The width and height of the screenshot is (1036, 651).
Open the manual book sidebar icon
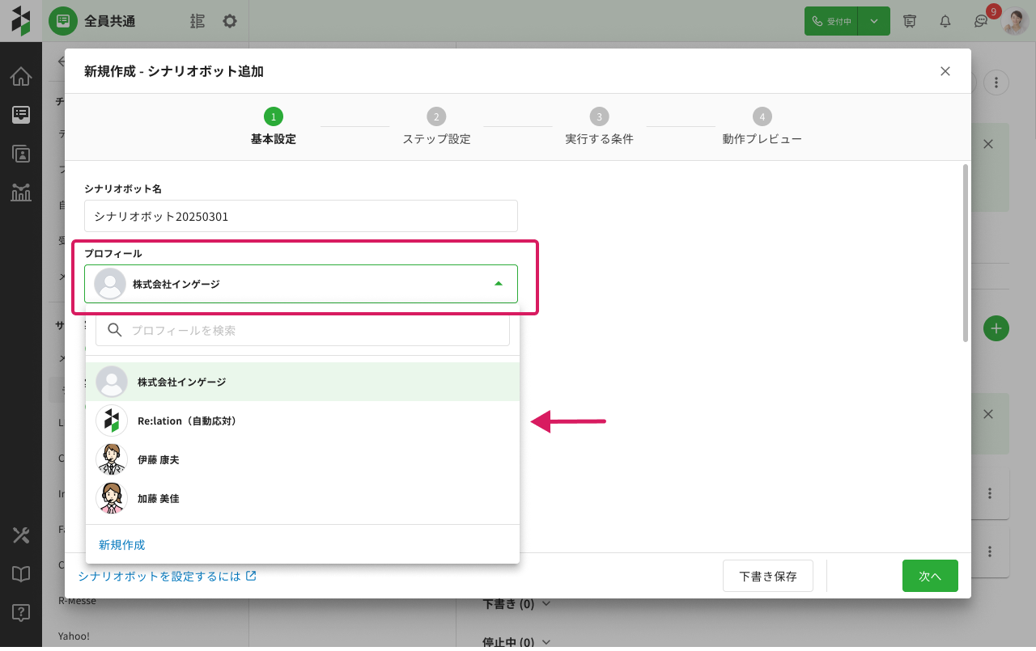click(21, 573)
